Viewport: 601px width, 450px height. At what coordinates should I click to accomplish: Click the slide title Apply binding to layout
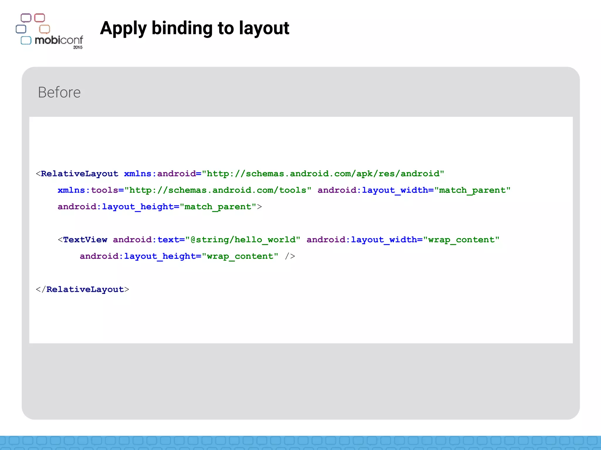coord(195,28)
